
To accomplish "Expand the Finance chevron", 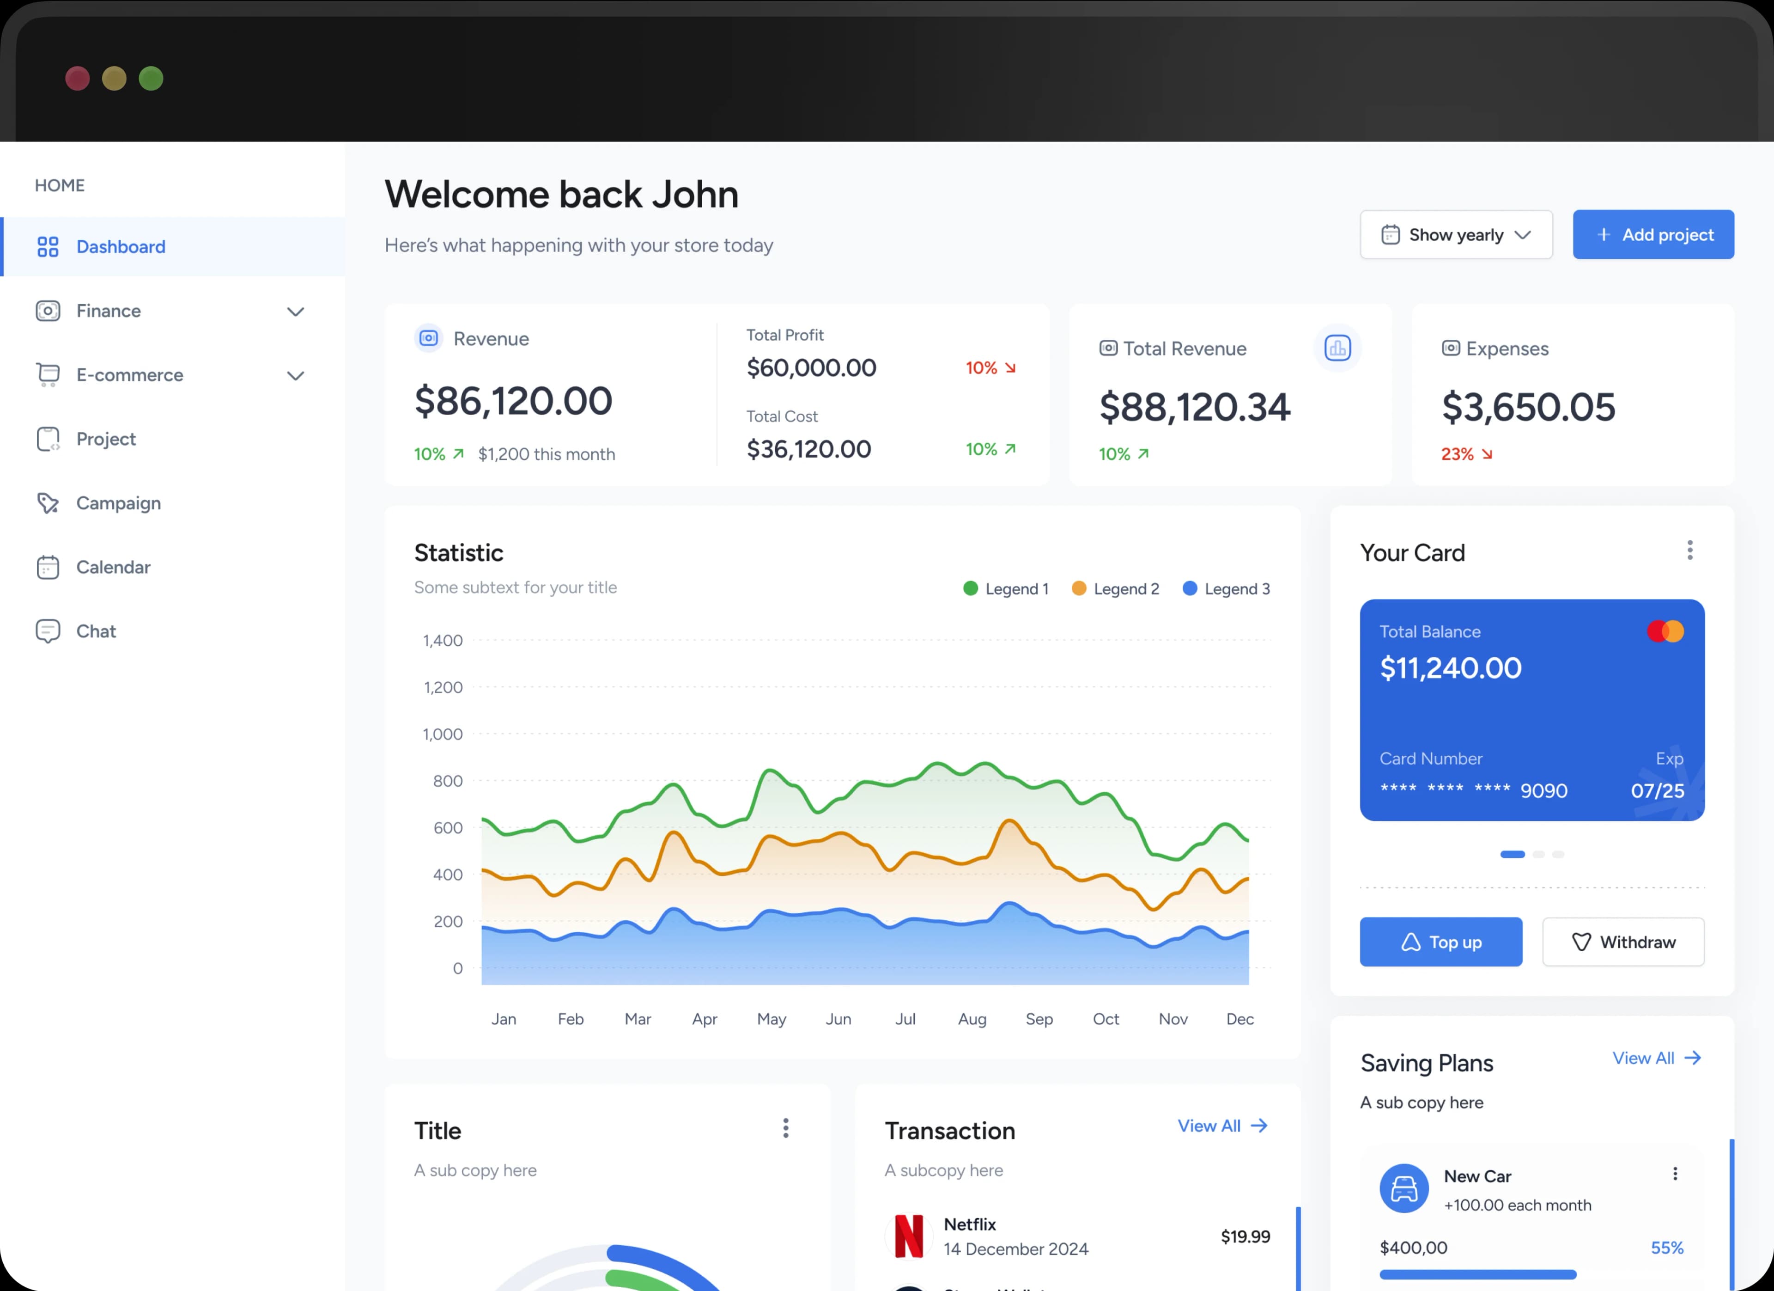I will (x=295, y=312).
